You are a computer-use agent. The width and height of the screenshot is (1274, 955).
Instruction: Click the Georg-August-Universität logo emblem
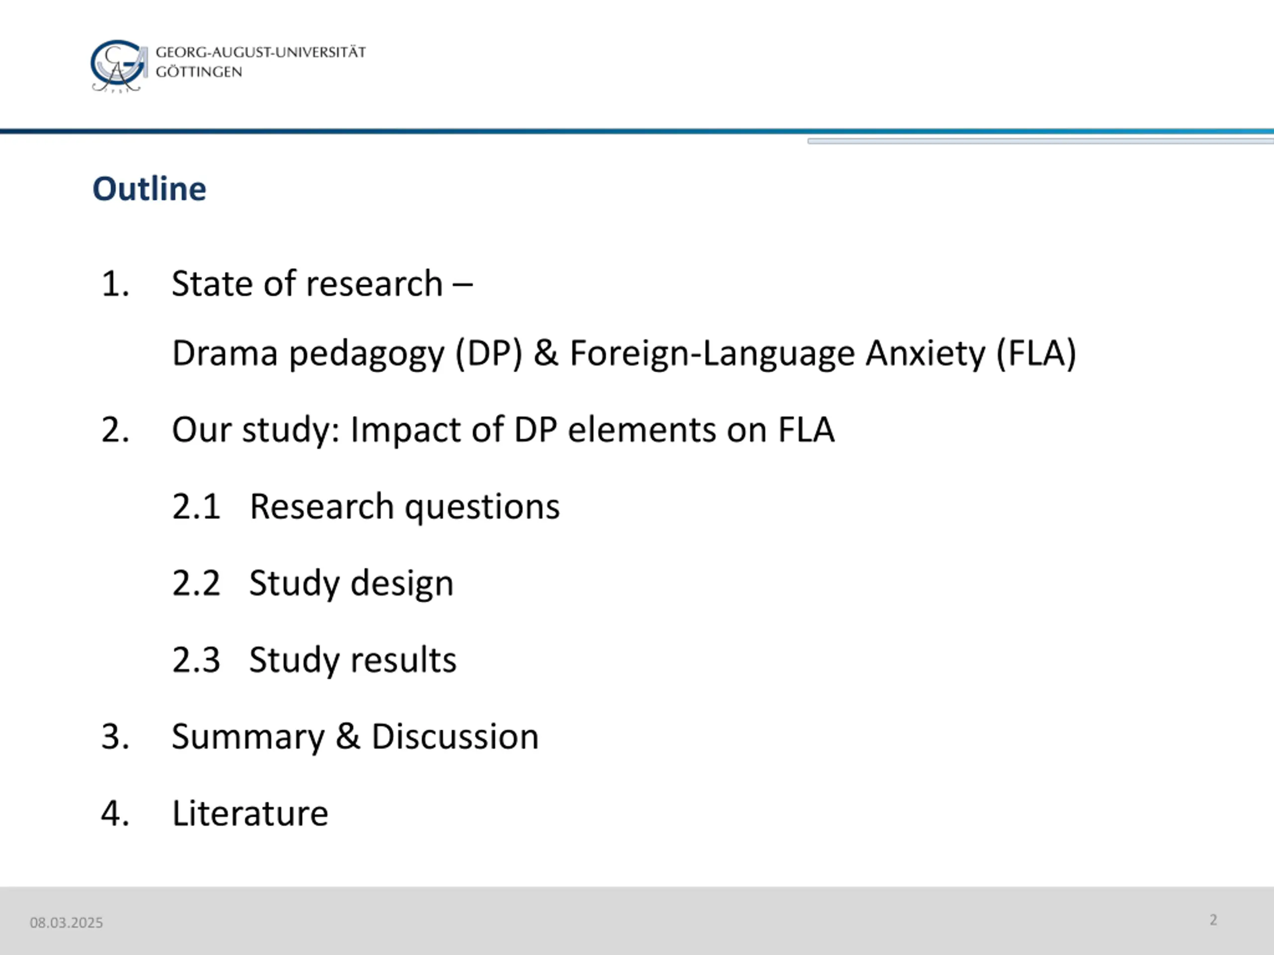coord(118,66)
